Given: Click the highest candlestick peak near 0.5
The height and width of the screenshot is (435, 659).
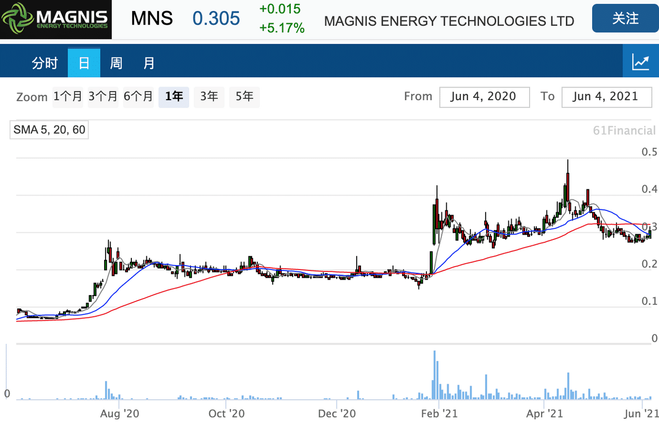Looking at the screenshot, I should point(567,181).
